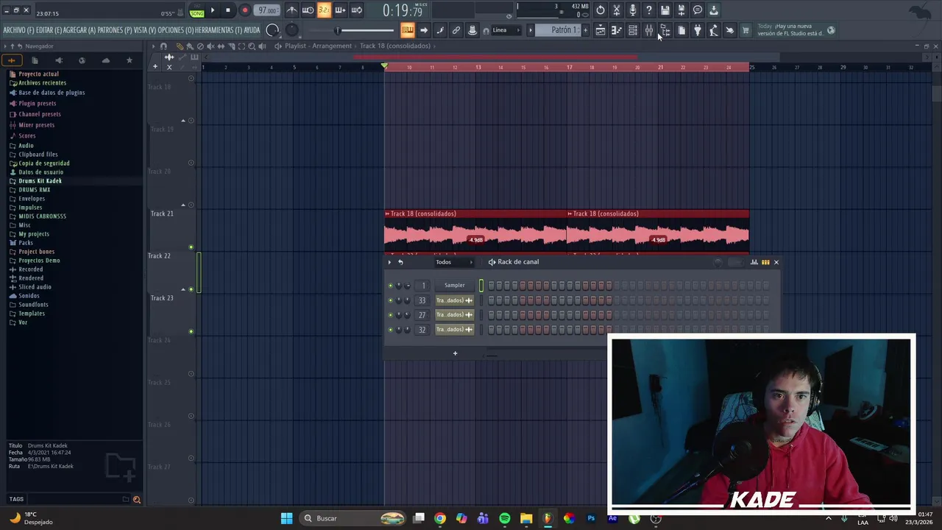Open the HERRAMIENTAS menu
The width and height of the screenshot is (942, 530).
click(x=219, y=30)
